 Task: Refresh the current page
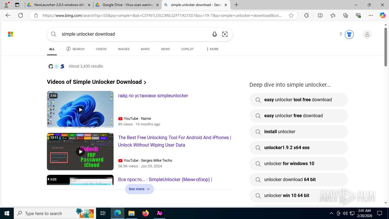pyautogui.click(x=21, y=15)
